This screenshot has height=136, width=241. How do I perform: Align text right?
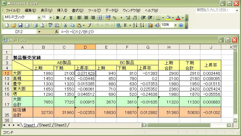[x=93, y=18]
